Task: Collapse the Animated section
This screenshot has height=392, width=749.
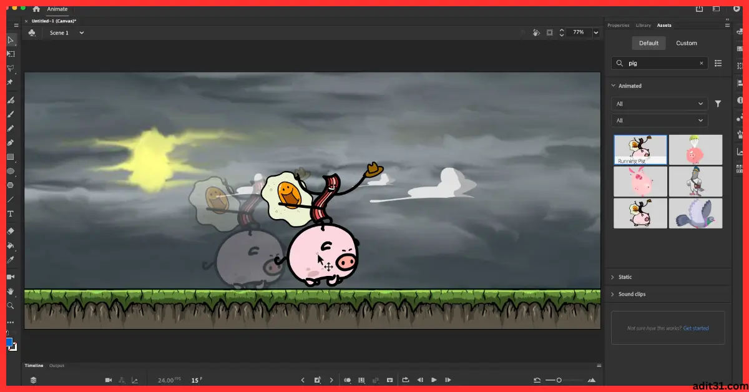Action: coord(614,86)
